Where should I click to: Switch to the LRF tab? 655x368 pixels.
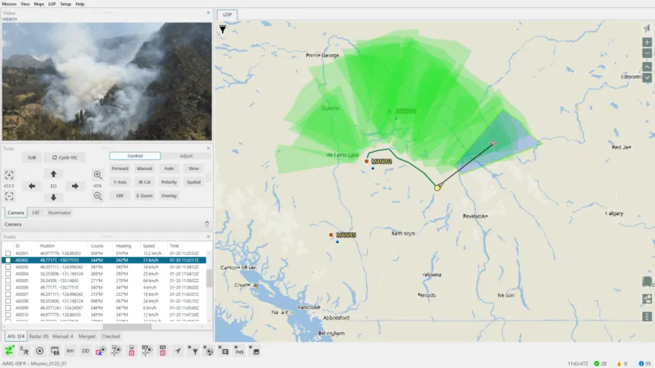[35, 213]
